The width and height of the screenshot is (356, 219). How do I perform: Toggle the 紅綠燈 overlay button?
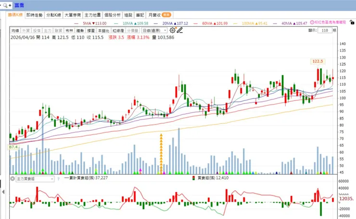click(x=118, y=30)
